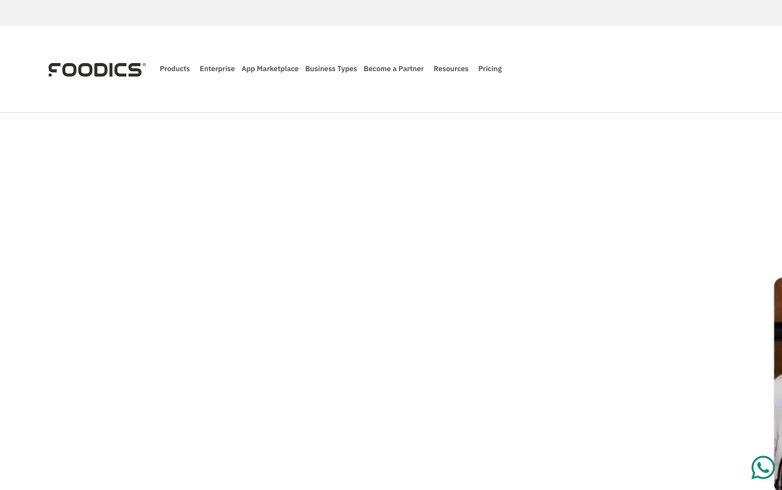782x490 pixels.
Task: Go to the Pricing page
Action: click(489, 69)
